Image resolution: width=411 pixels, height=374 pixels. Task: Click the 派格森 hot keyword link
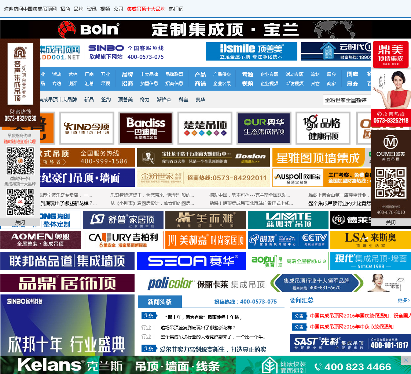(164, 100)
